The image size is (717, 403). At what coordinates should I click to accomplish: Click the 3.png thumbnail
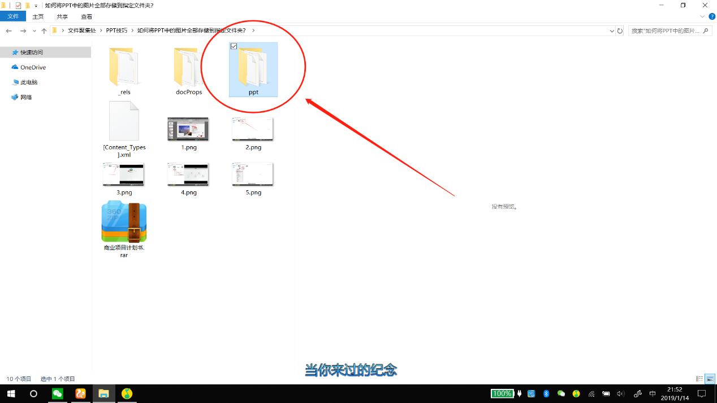(x=124, y=174)
